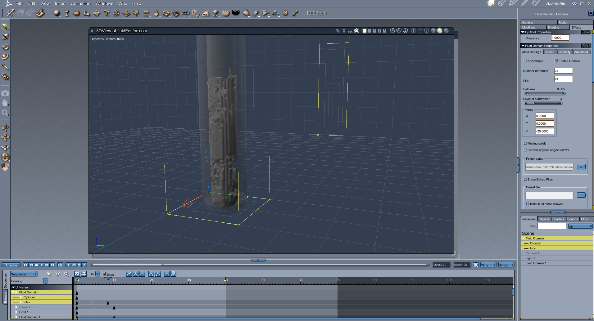Open the Do: dropdown in sequencer
The width and height of the screenshot is (594, 321).
97,274
